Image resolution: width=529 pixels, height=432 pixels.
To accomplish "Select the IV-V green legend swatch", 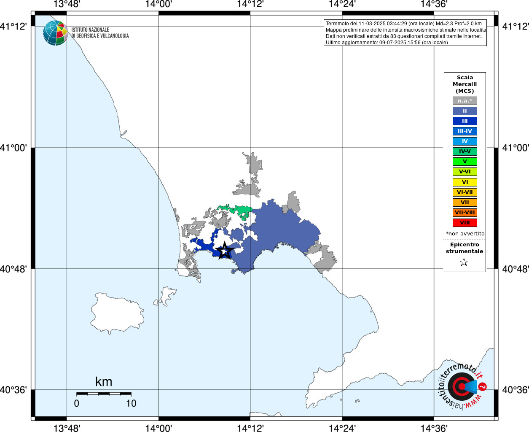I will (465, 151).
